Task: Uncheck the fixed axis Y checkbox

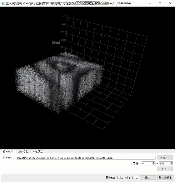Action: click(126, 178)
